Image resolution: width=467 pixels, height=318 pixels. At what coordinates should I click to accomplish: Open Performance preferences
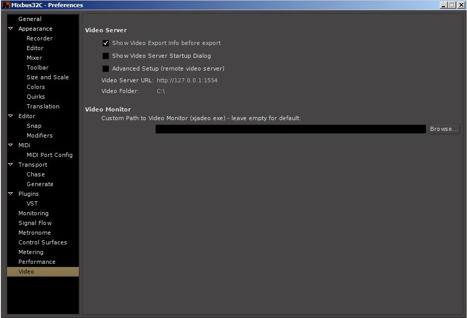tap(37, 262)
